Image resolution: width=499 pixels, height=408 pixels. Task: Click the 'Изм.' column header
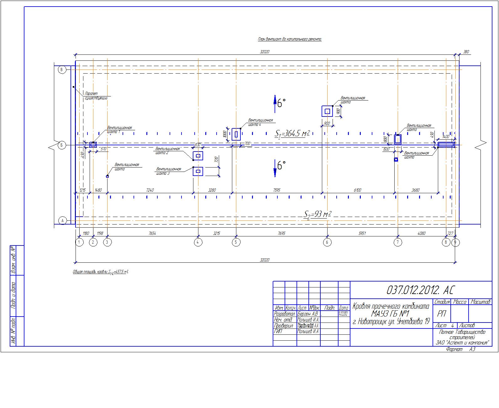(x=279, y=308)
